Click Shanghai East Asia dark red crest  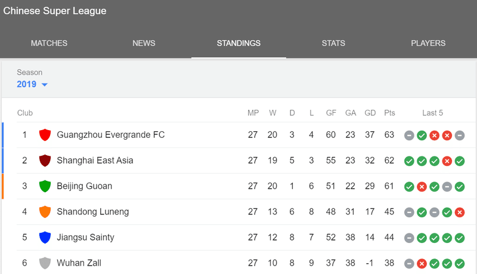point(45,161)
